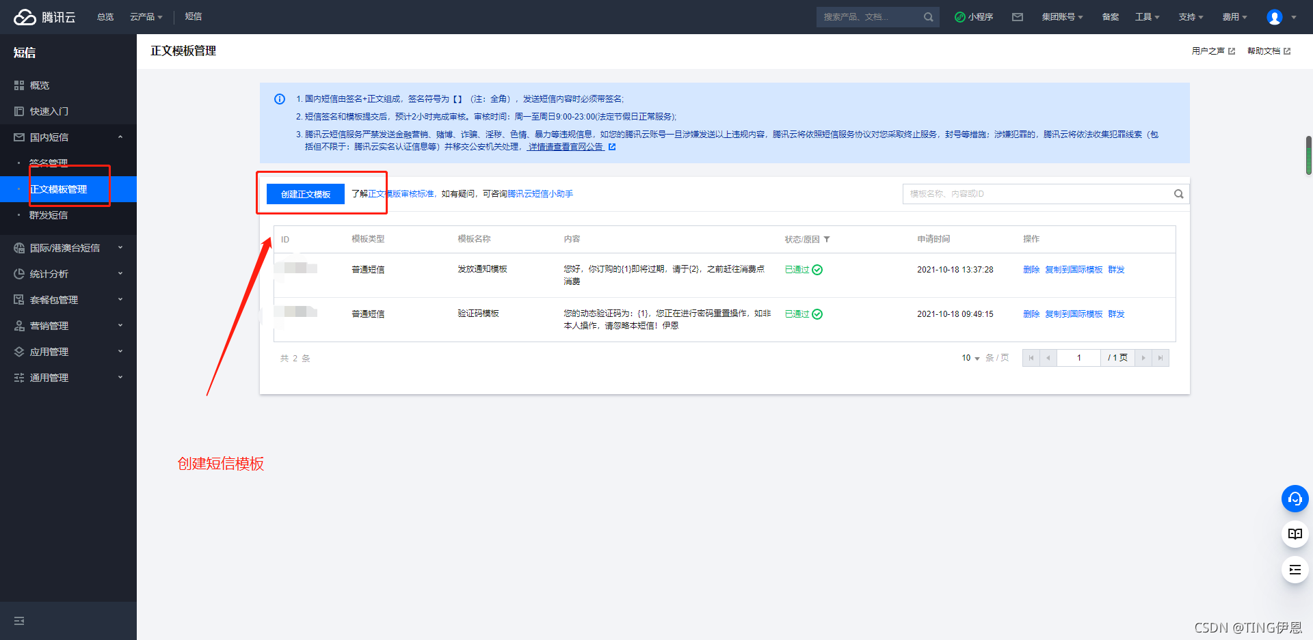Viewport: 1313px width, 640px height.
Task: Click the 通用管理 settings icon
Action: [19, 378]
